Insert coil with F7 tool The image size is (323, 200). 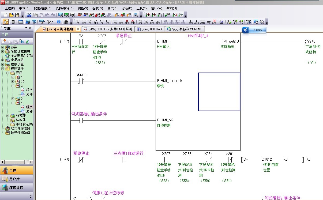click(x=102, y=22)
